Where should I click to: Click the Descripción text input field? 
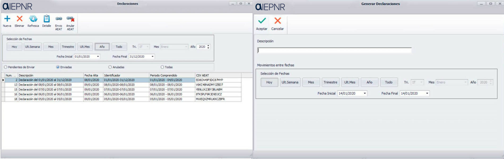[x=334, y=50]
